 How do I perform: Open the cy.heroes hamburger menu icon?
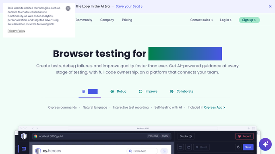point(164,151)
